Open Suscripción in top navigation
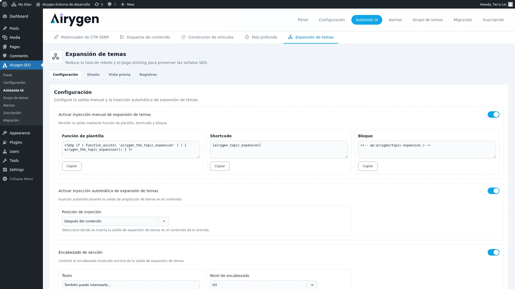Viewport: 515px width, 289px height. [493, 20]
